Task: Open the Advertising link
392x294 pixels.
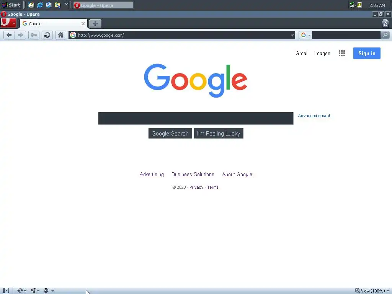Action: pyautogui.click(x=152, y=174)
